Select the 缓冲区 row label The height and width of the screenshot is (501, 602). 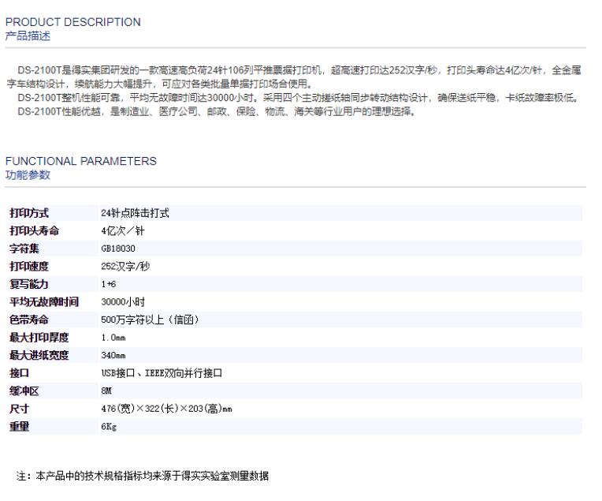pyautogui.click(x=24, y=391)
